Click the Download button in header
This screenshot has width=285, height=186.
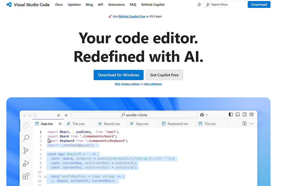259,5
